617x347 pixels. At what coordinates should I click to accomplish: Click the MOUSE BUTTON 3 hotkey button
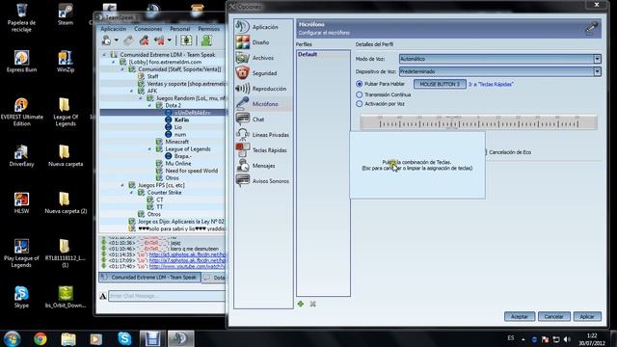440,84
